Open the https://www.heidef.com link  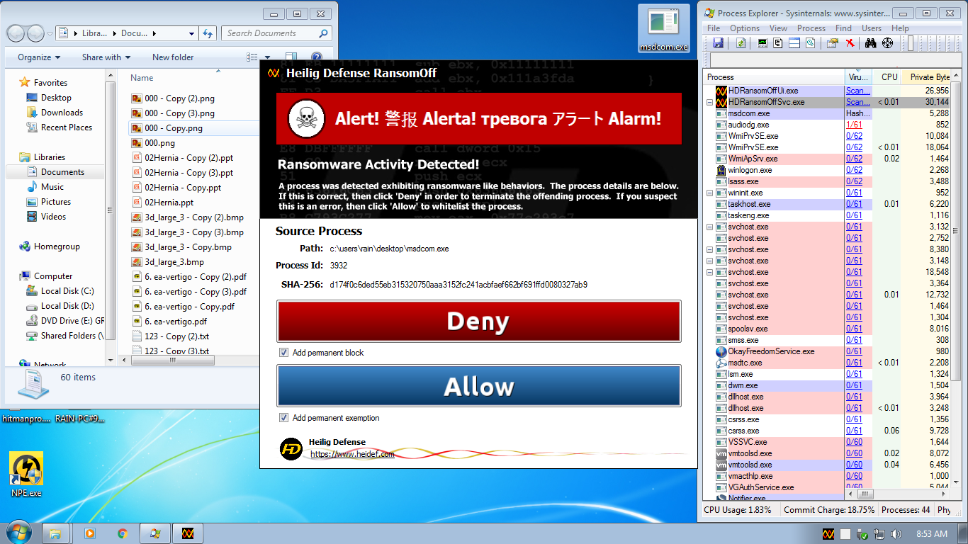tap(352, 454)
